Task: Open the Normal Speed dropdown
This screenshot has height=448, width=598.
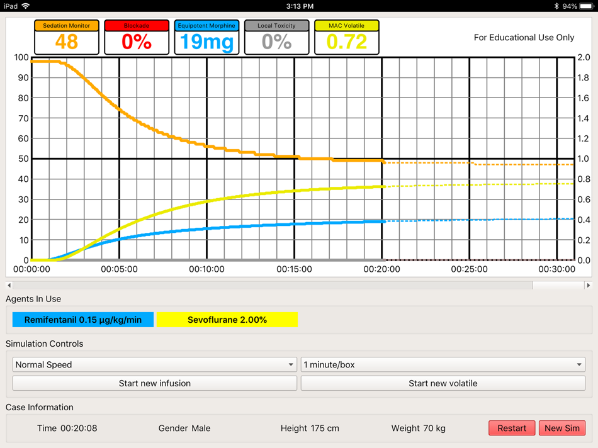Action: click(154, 364)
